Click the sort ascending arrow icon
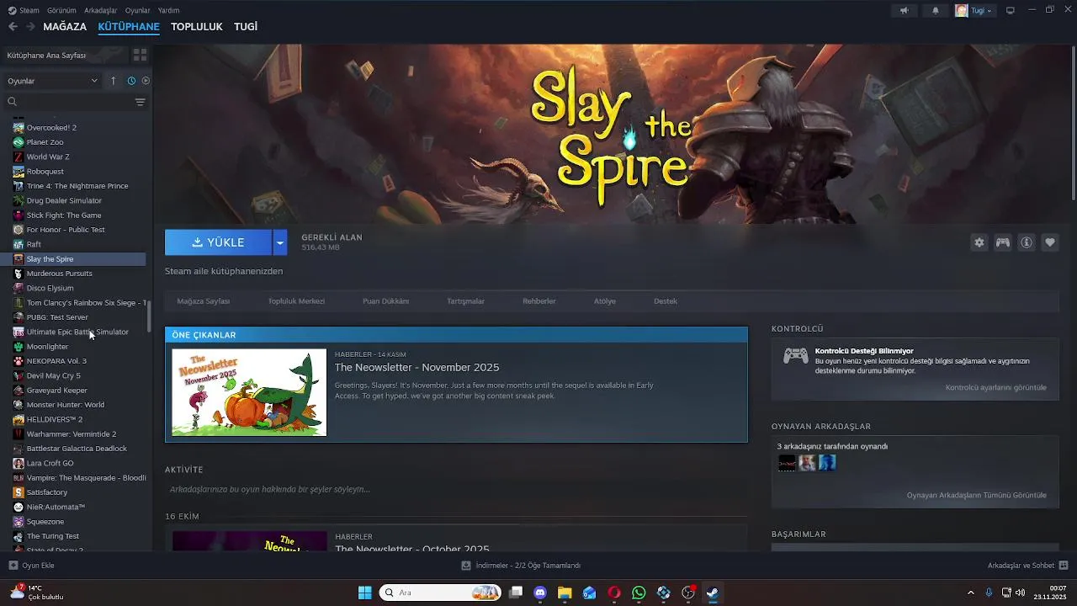The height and width of the screenshot is (606, 1077). click(114, 81)
